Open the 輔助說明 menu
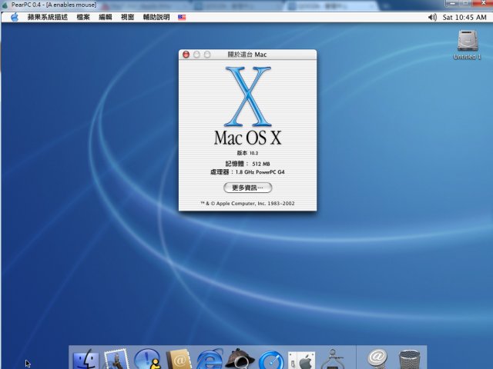Screen dimensions: 493x369 pyautogui.click(x=156, y=17)
